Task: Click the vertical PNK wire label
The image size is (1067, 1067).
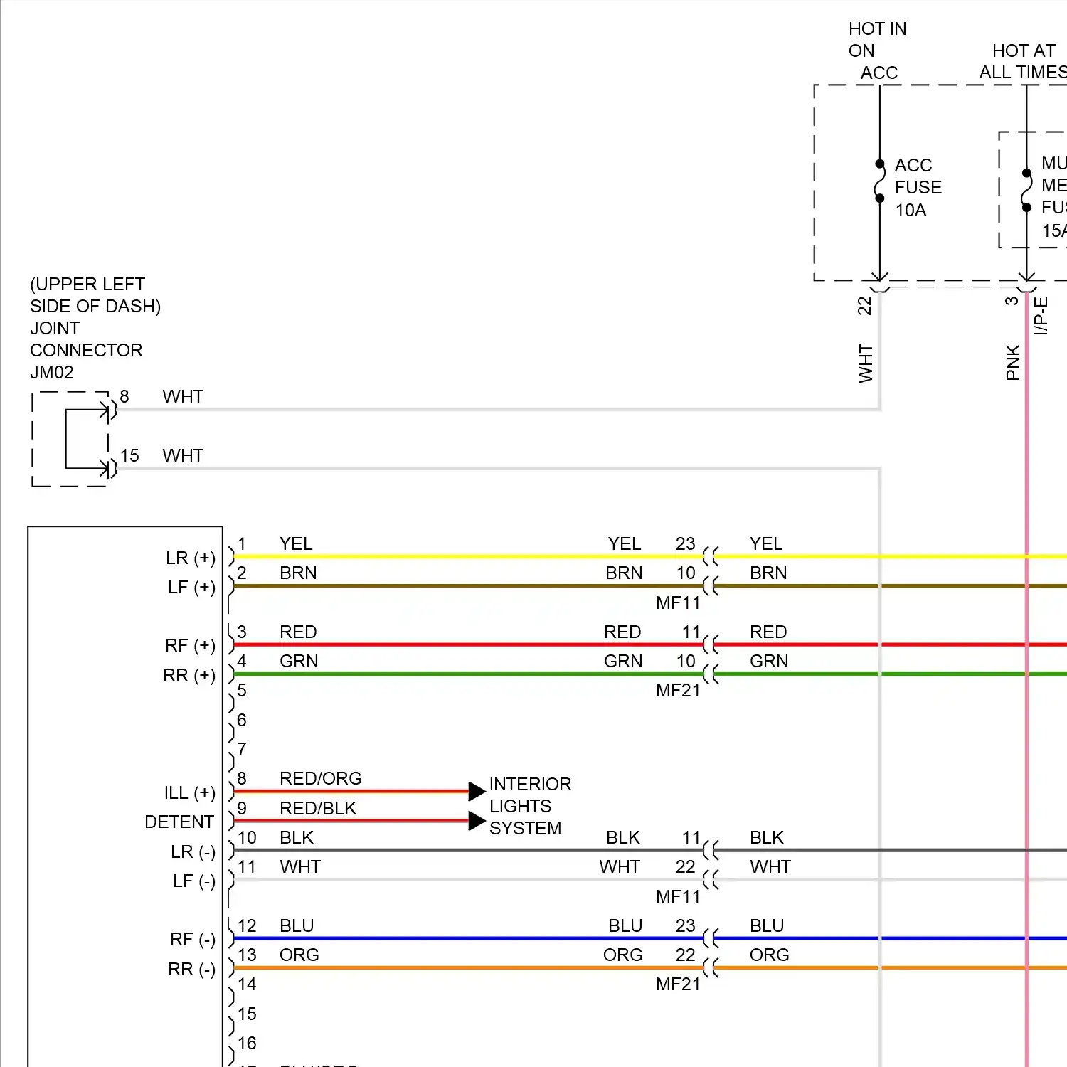Action: click(1013, 362)
